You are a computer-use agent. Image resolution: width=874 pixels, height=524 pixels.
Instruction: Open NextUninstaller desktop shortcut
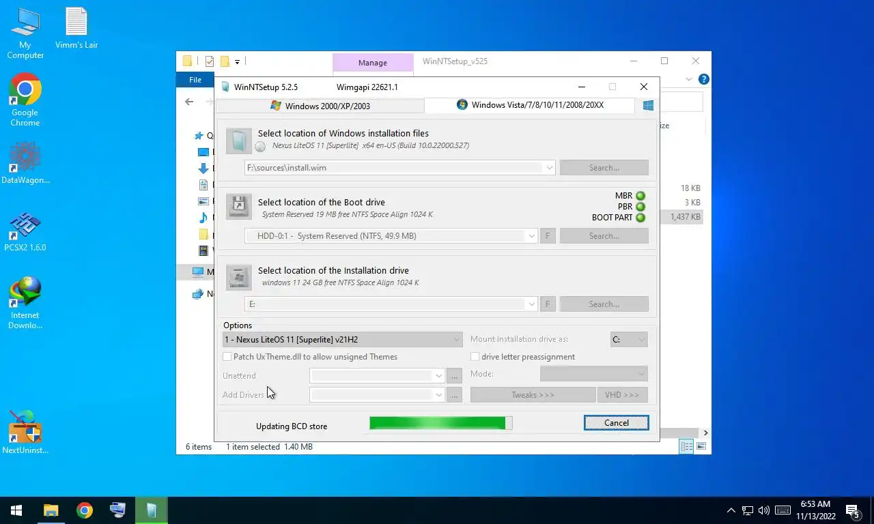[25, 433]
